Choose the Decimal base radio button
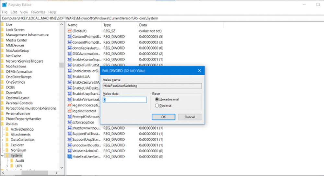 [x=157, y=105]
